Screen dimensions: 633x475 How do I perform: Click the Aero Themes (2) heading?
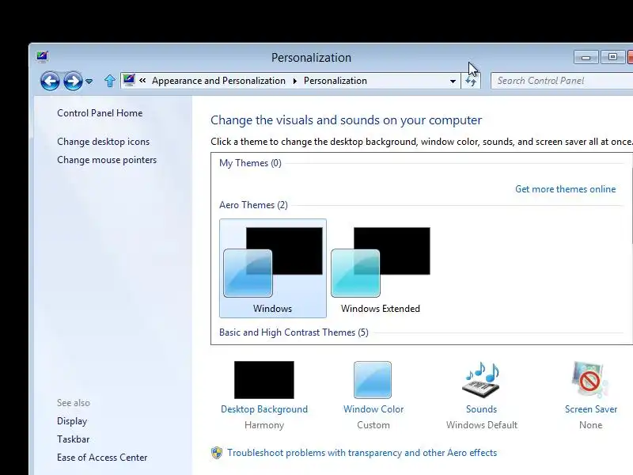[253, 205]
